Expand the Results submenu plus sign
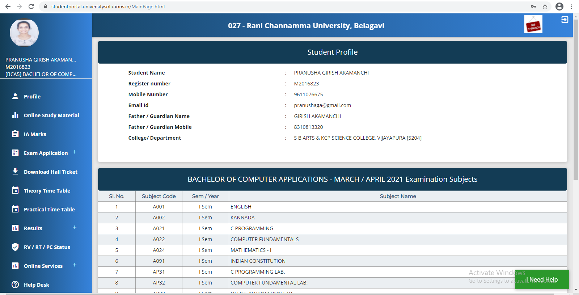Image resolution: width=579 pixels, height=295 pixels. (75, 227)
